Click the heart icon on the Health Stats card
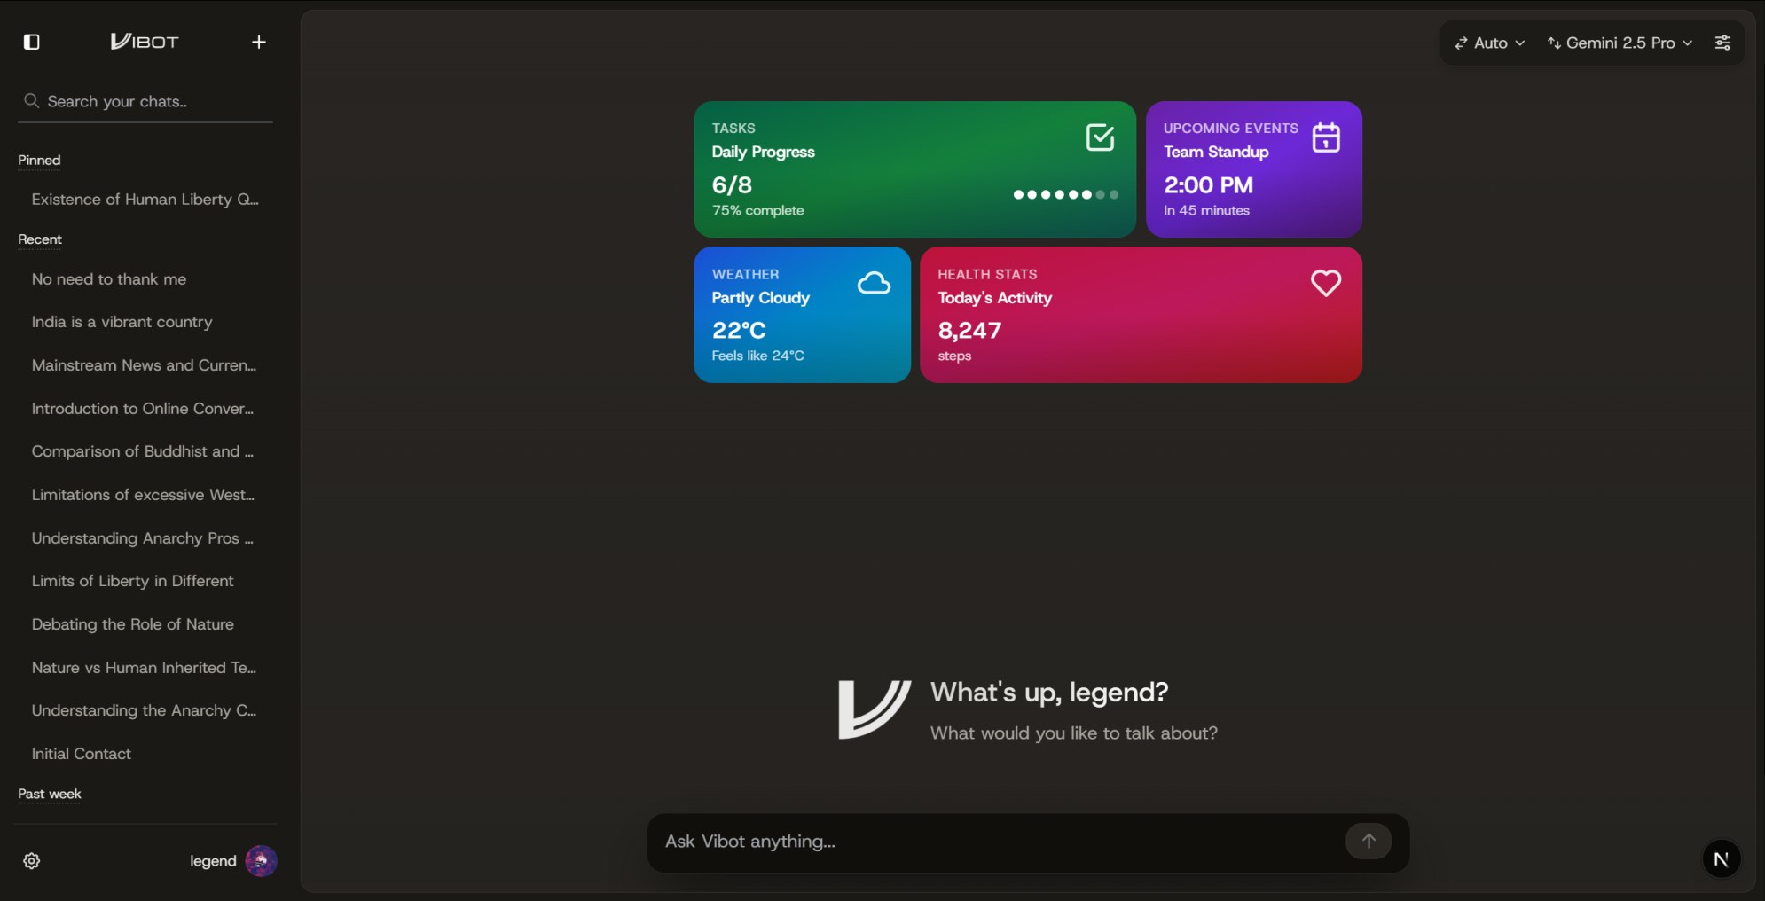The image size is (1765, 901). click(x=1326, y=283)
